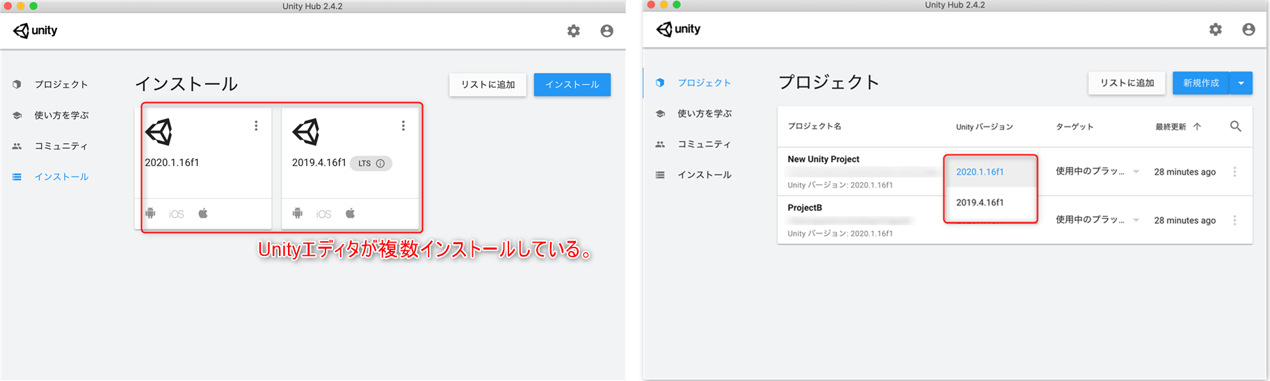Click Unity icon on 2019.4.16f1 card
1270x381 pixels.
point(306,131)
